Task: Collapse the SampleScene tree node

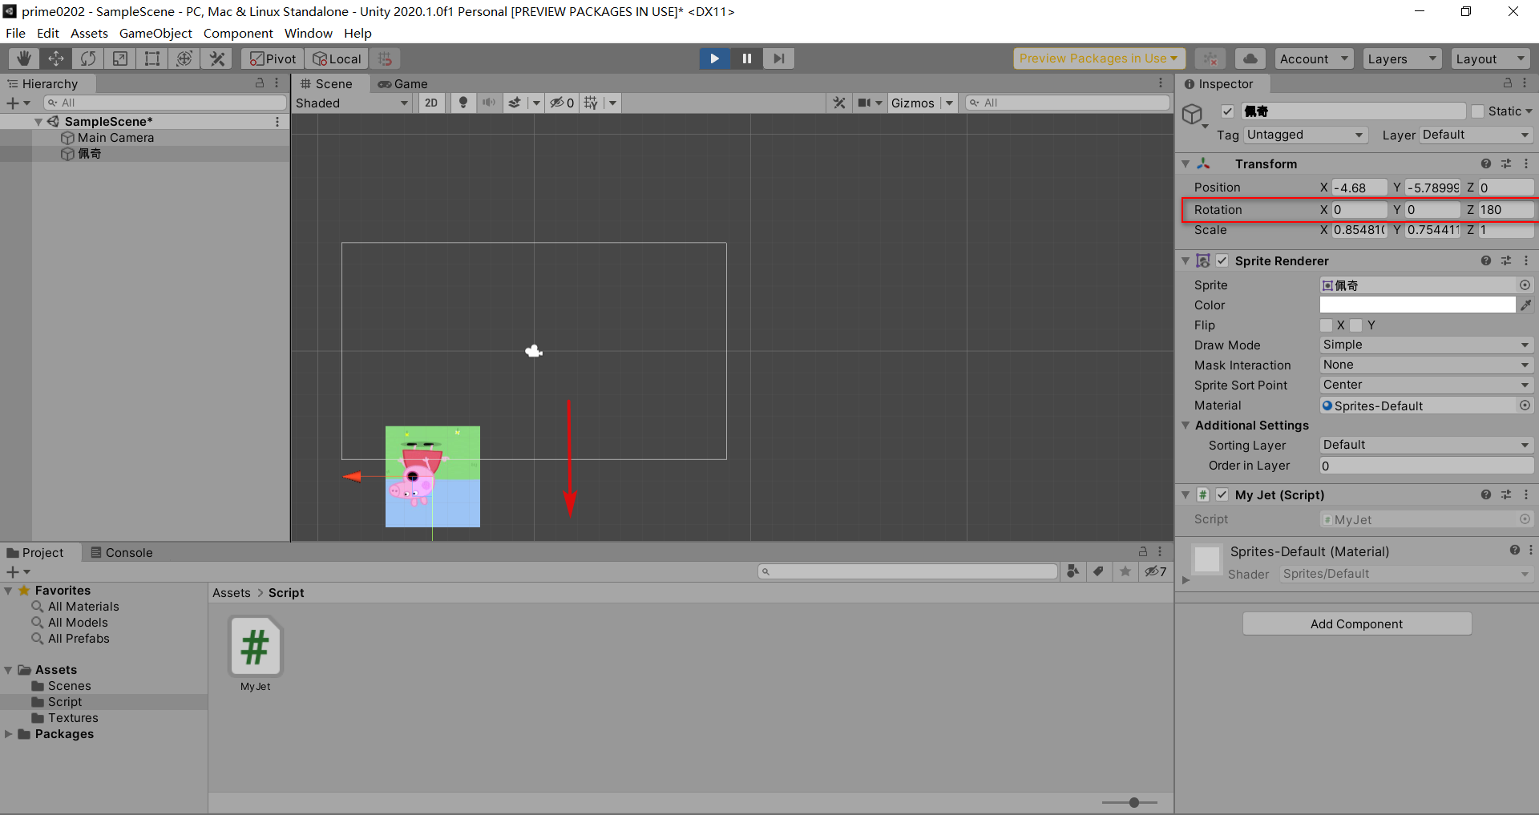Action: click(38, 122)
